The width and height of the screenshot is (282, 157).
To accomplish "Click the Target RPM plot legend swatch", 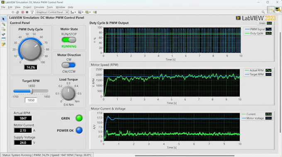I will (268, 74).
